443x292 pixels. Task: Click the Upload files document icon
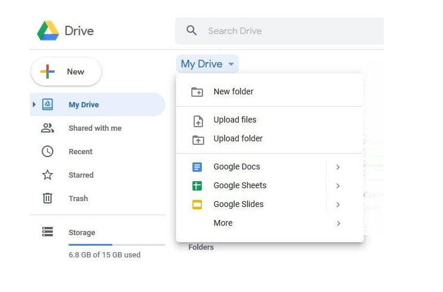pos(198,121)
